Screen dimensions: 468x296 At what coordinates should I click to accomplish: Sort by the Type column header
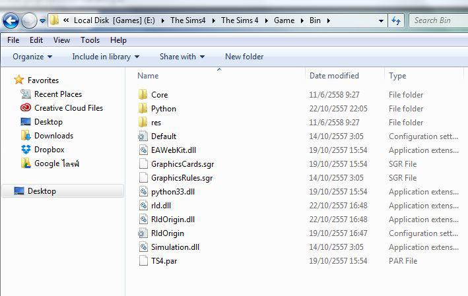click(397, 76)
